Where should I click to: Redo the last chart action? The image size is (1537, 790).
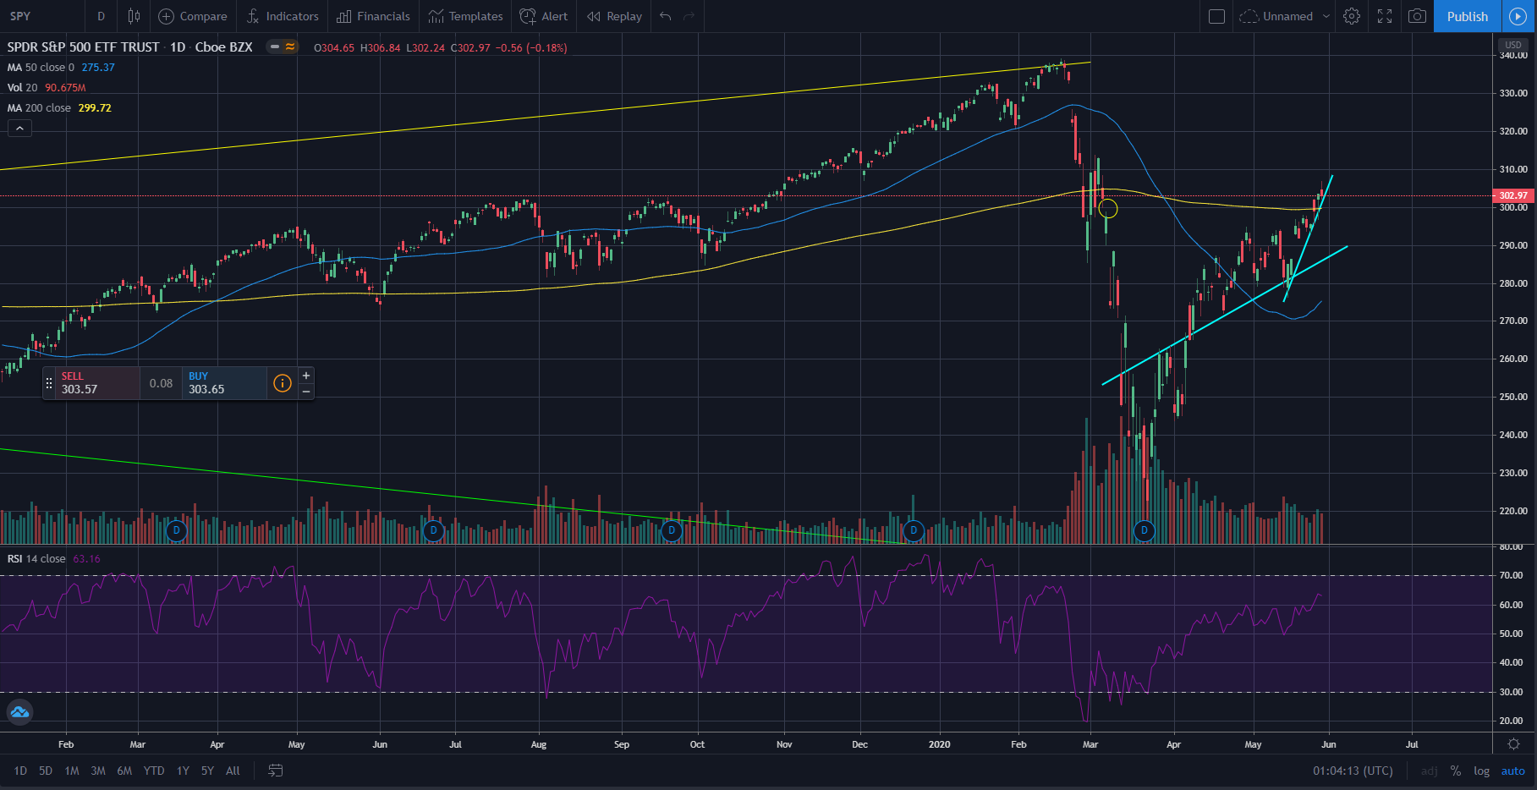(x=689, y=16)
